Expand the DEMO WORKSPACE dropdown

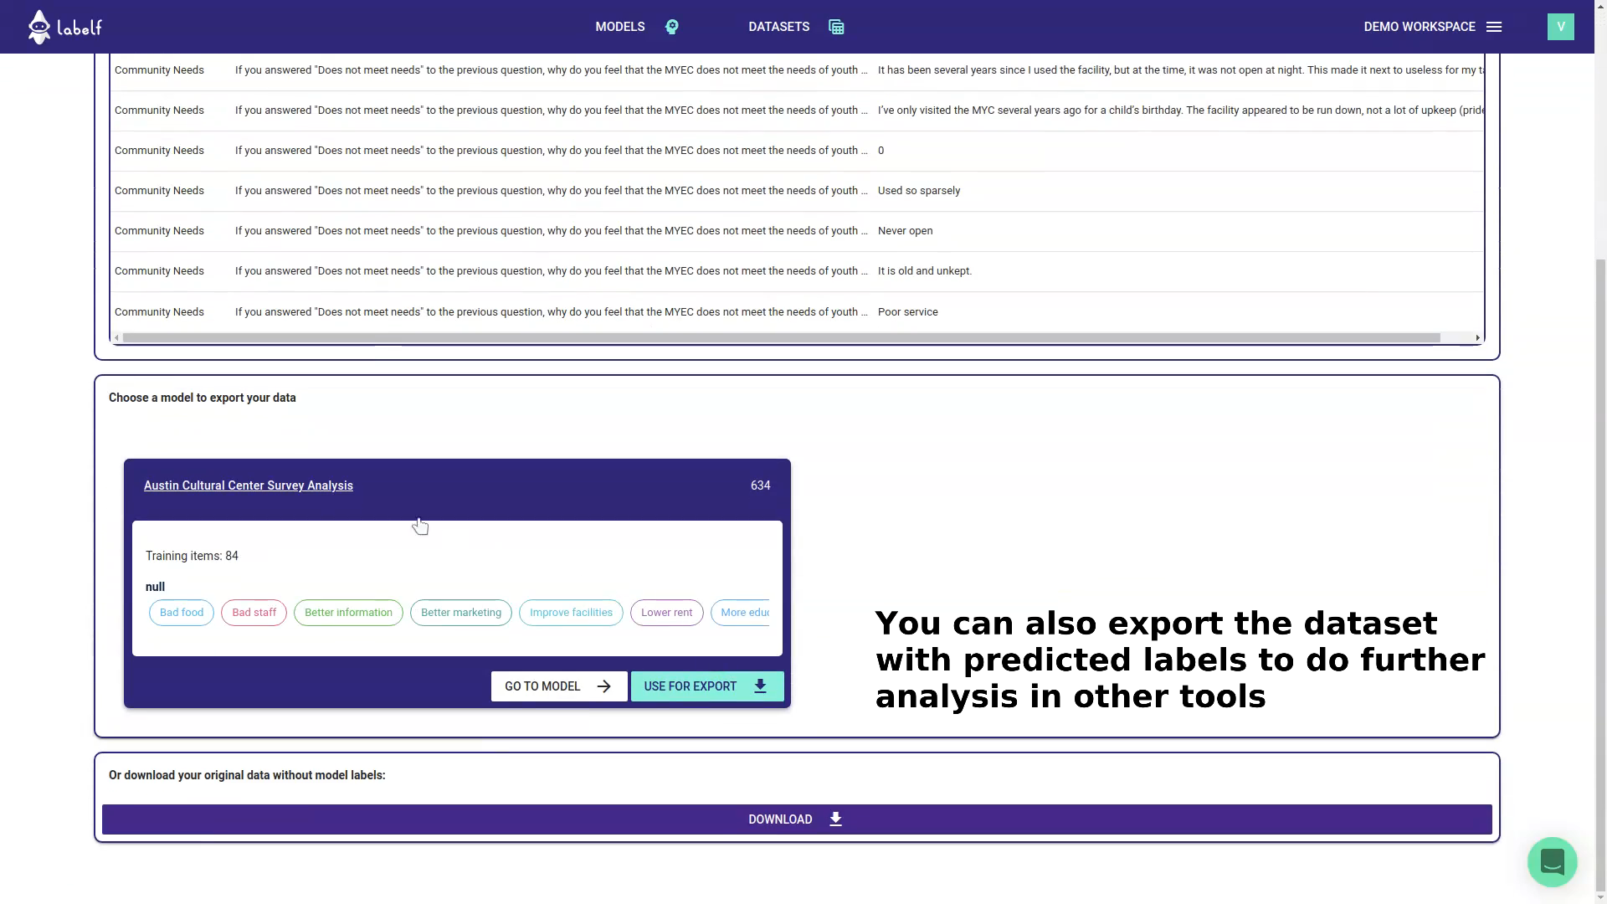pos(1419,27)
